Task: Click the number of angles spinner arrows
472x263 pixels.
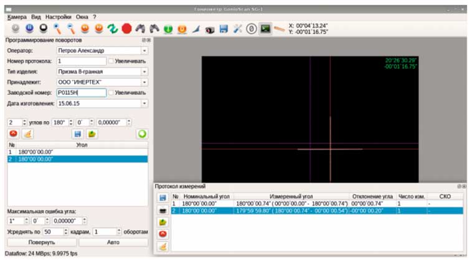Action: [26, 122]
